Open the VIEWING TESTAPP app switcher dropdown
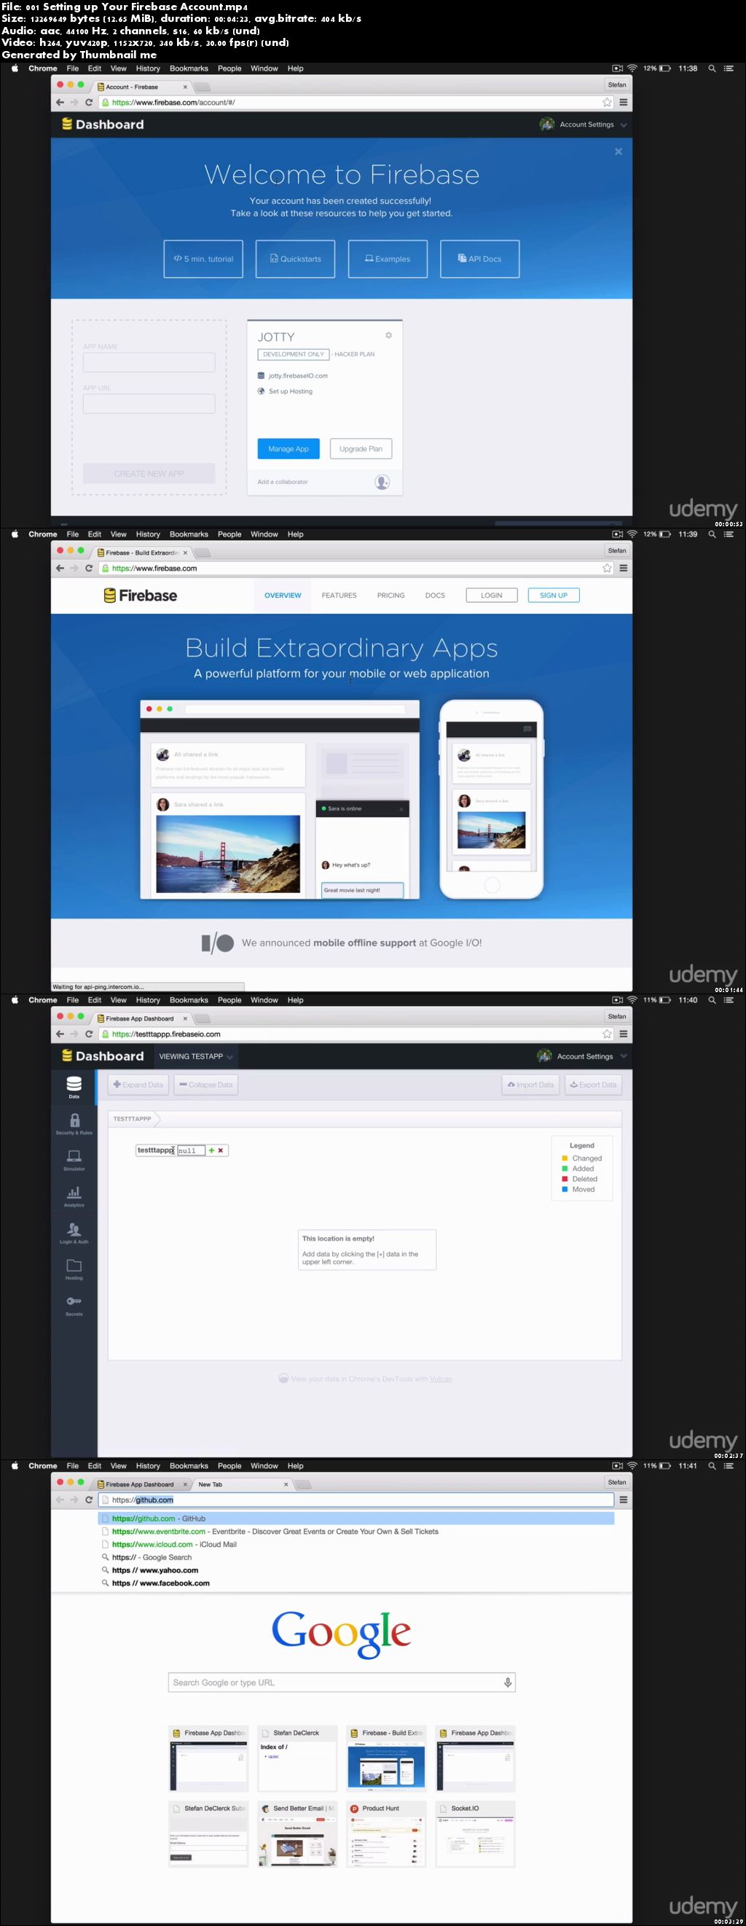Screen dimensions: 746x1926 pyautogui.click(x=196, y=1056)
